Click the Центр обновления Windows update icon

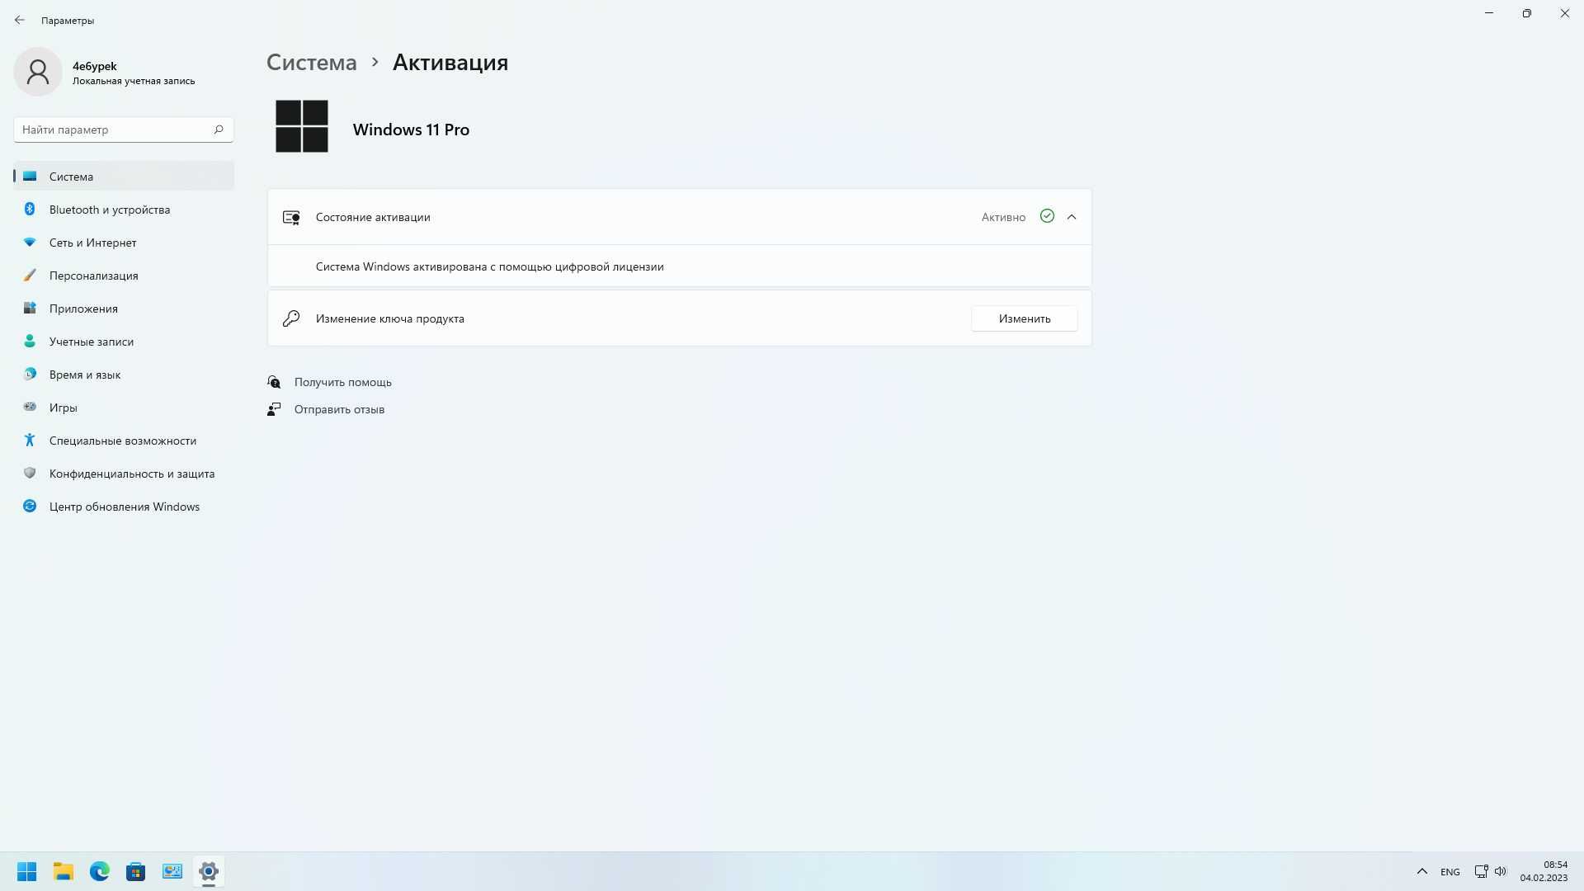pyautogui.click(x=30, y=507)
